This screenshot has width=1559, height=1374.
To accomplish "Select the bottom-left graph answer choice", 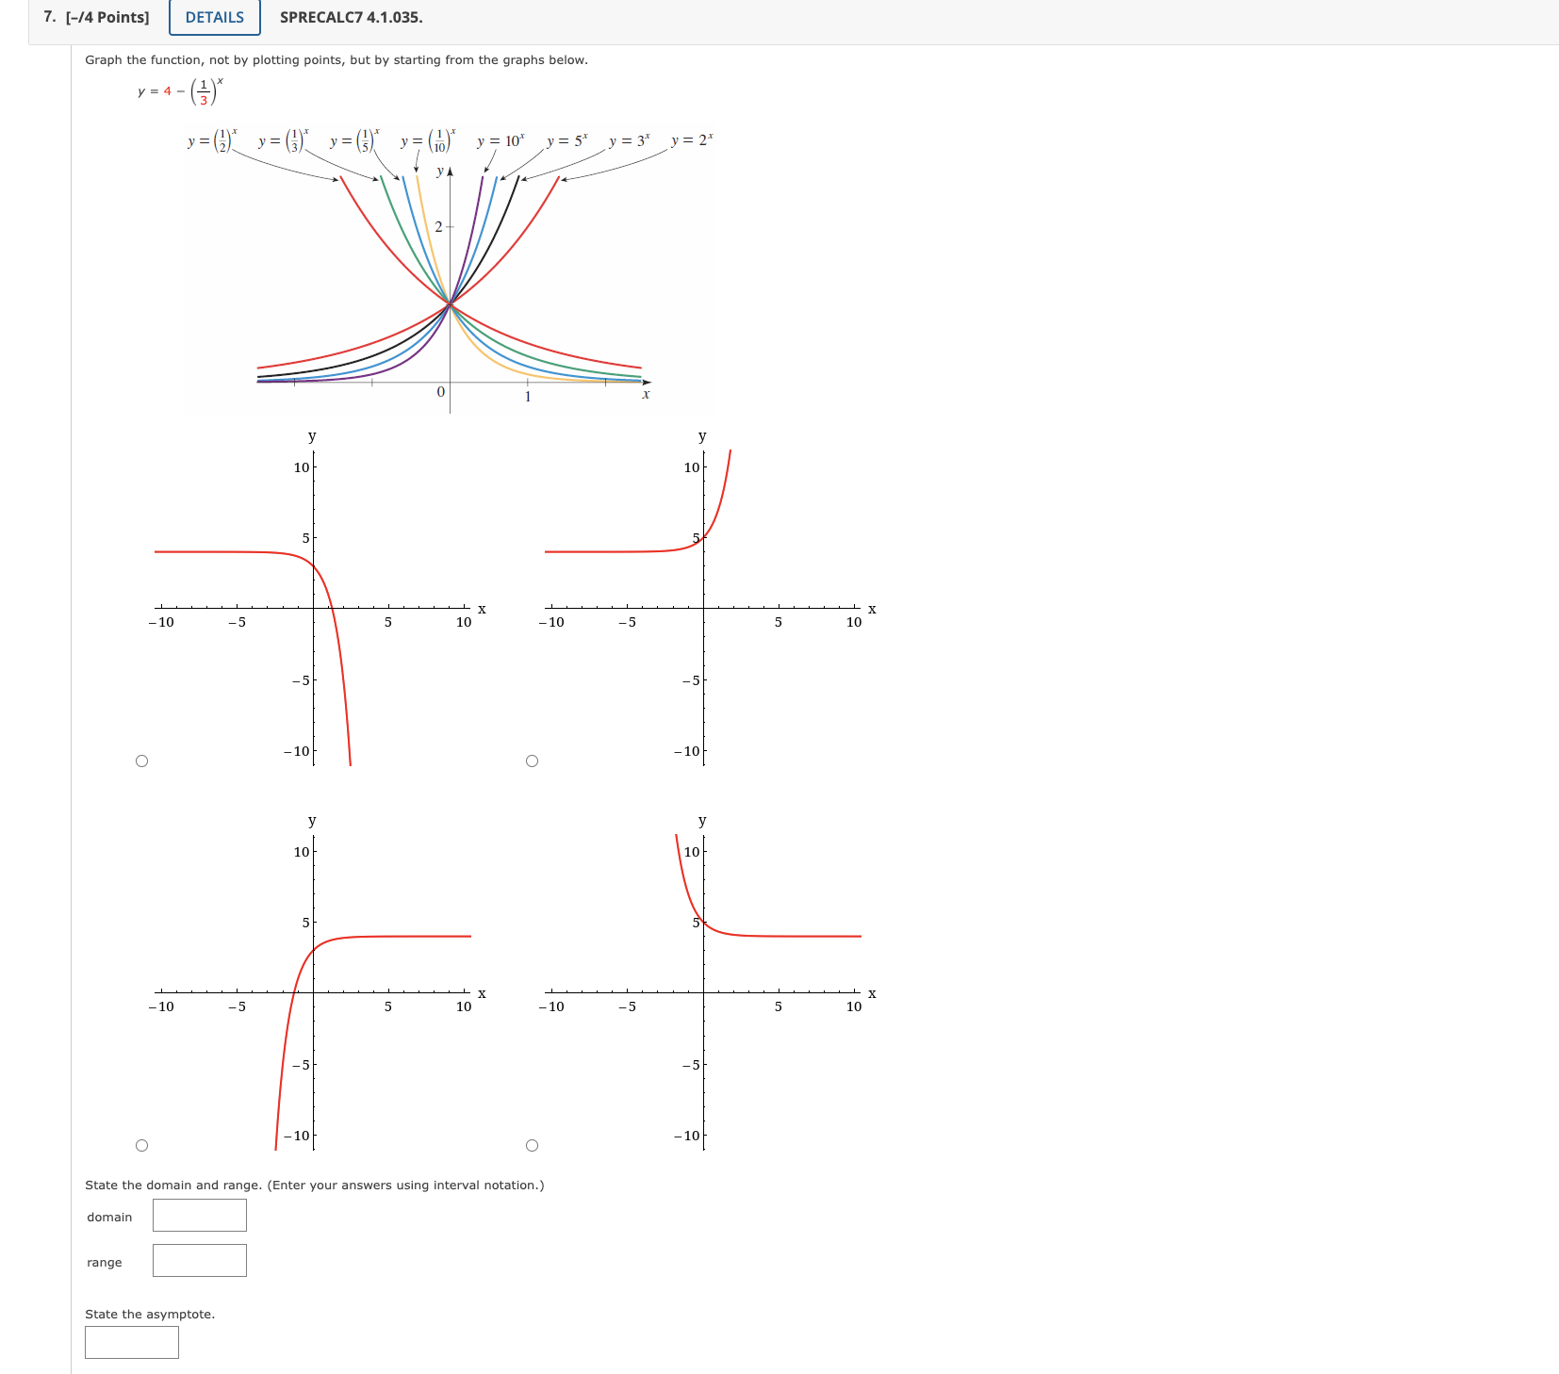I will 143,1144.
